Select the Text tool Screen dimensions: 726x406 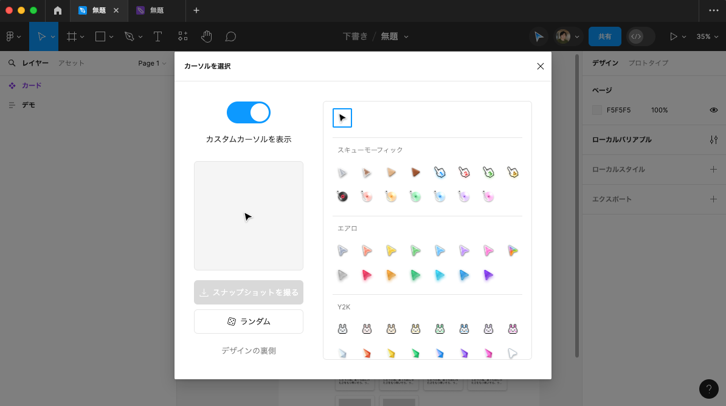[x=157, y=36]
